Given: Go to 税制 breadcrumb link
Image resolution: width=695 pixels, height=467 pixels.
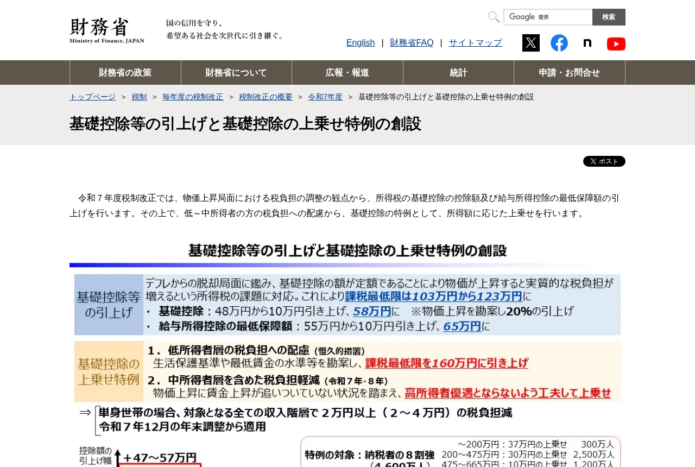Looking at the screenshot, I should click(x=139, y=97).
